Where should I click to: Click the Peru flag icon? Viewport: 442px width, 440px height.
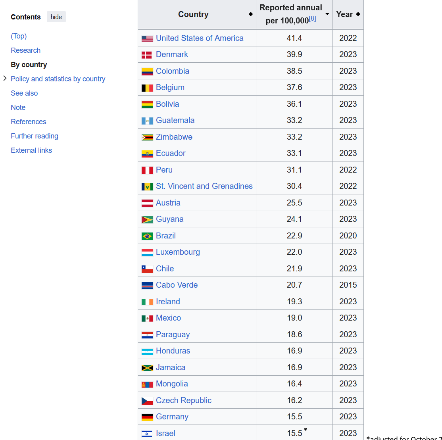coord(147,170)
